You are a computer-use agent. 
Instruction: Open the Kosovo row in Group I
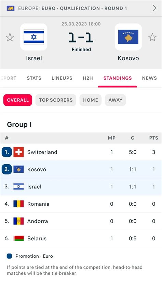(81, 169)
